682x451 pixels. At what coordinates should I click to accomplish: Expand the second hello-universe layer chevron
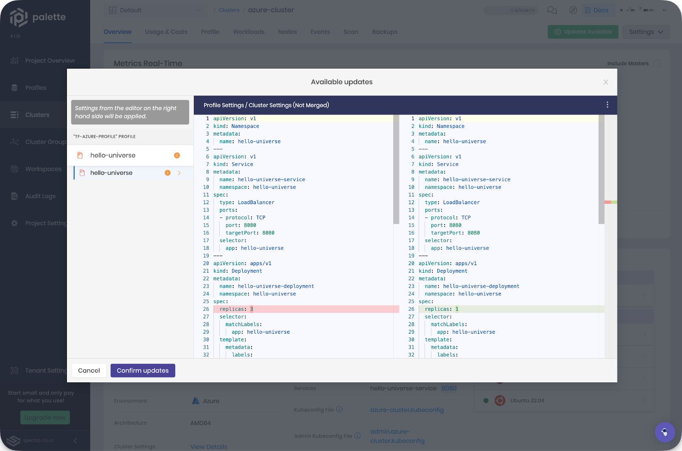179,173
